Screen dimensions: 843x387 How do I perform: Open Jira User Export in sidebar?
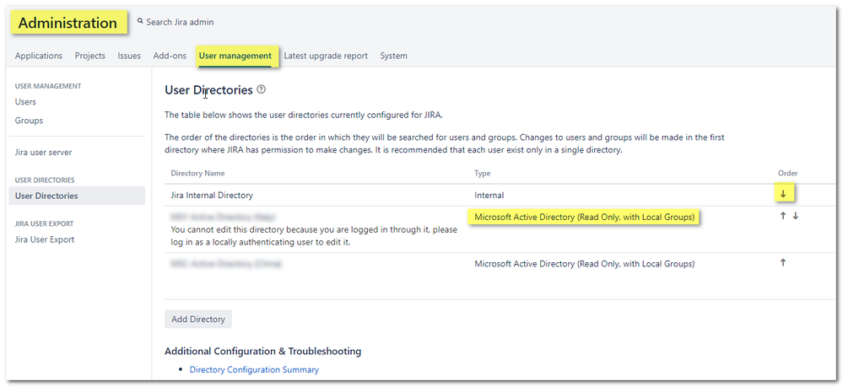[x=45, y=239]
